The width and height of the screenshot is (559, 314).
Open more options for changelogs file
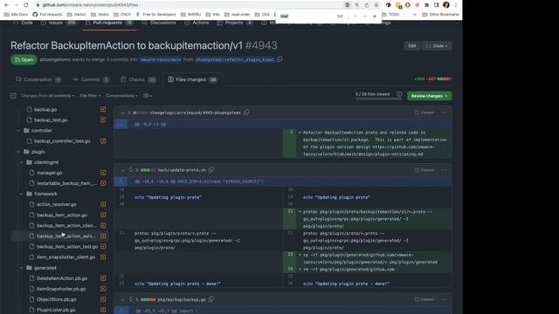pos(444,113)
